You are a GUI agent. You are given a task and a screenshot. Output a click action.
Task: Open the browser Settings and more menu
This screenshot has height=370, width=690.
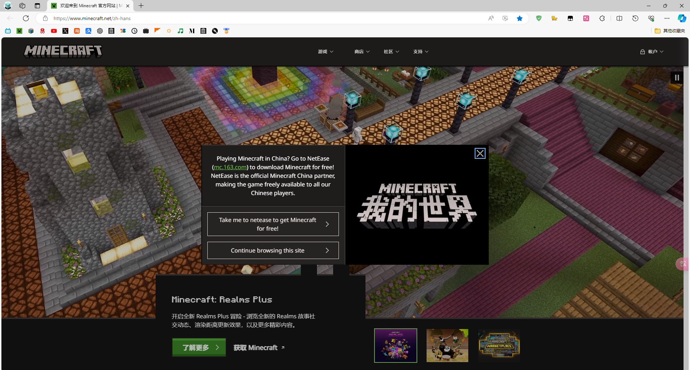(x=667, y=18)
